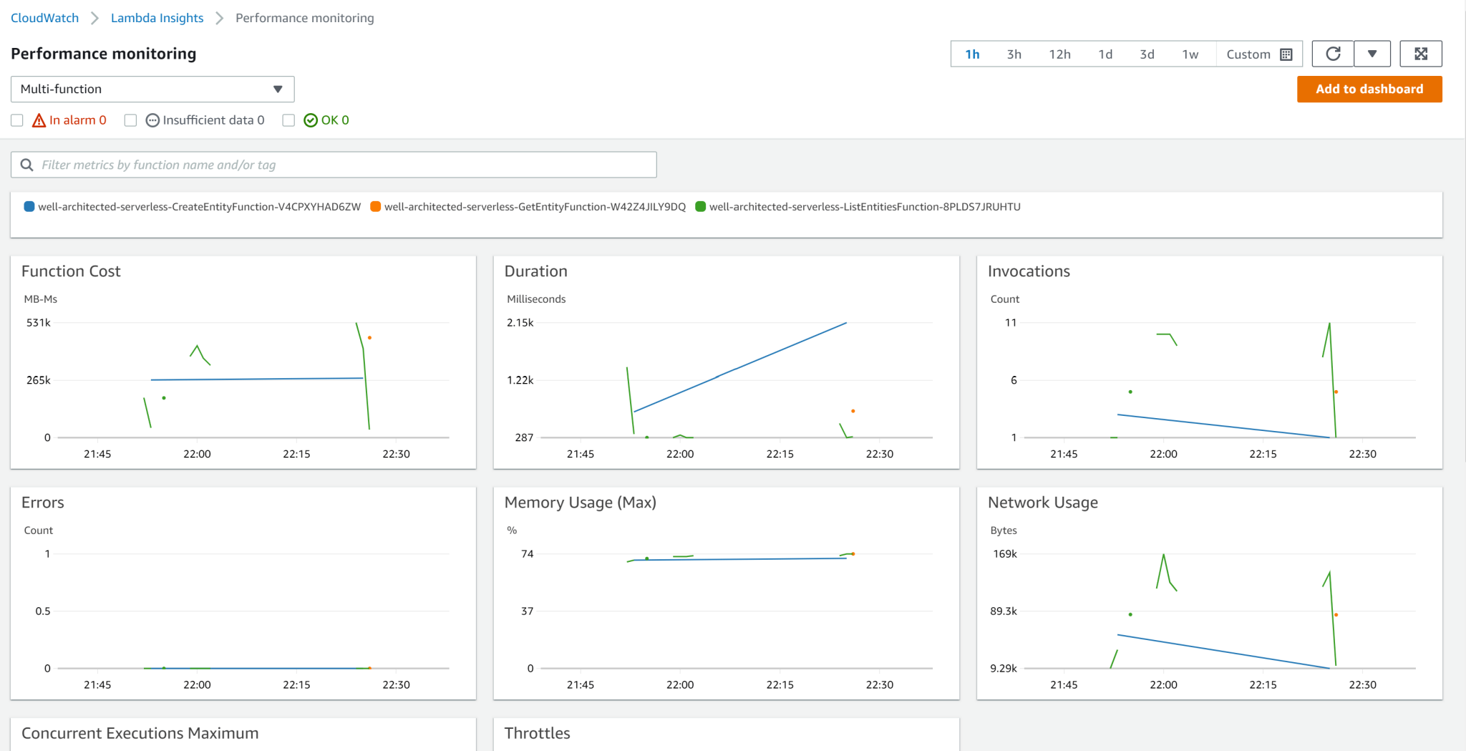Screen dimensions: 1466x751
Task: Click the calendar icon next to Custom
Action: (x=1286, y=54)
